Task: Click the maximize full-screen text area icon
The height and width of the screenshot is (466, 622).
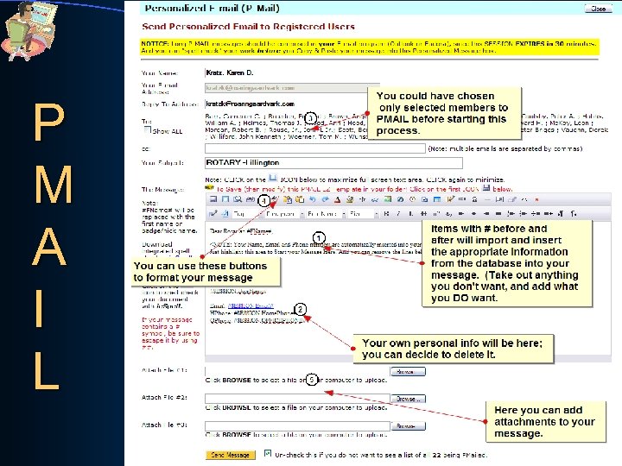Action: (x=225, y=199)
